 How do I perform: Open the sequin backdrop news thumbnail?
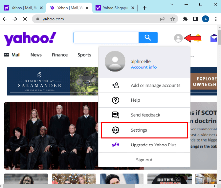click(x=74, y=178)
